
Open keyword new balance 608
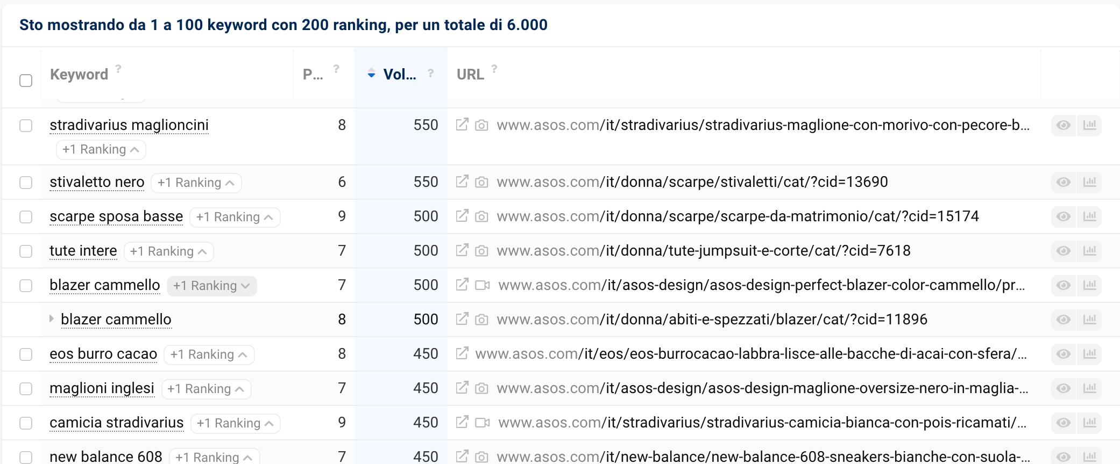pos(106,456)
